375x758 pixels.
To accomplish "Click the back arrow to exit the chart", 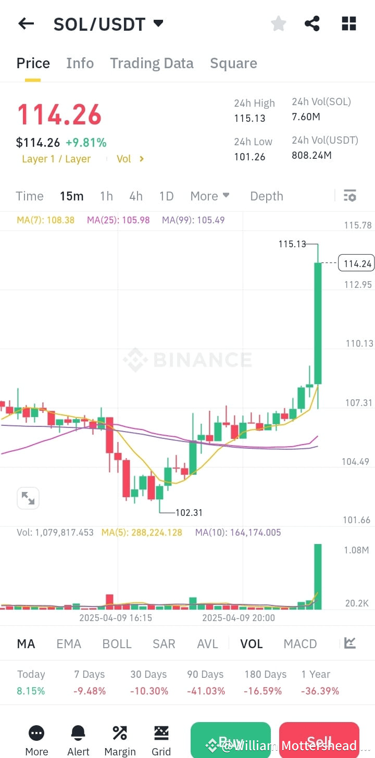I will [x=26, y=23].
